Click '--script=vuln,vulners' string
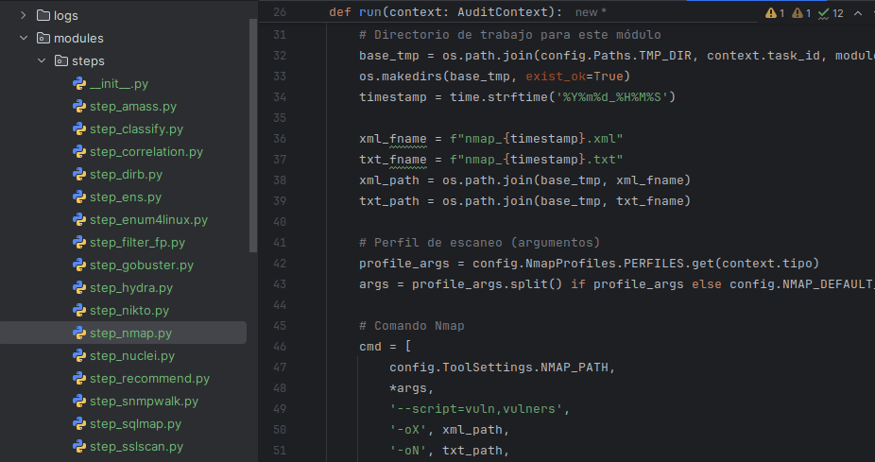 pyautogui.click(x=476, y=409)
